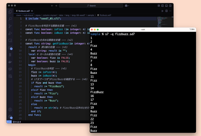Viewport: 201px width, 136px height.
Task: Open the Run and Debug view
Action: pos(10,33)
